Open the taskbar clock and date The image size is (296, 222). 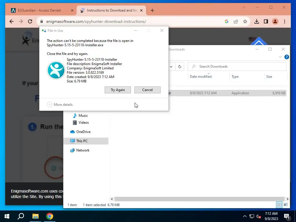pos(271,216)
